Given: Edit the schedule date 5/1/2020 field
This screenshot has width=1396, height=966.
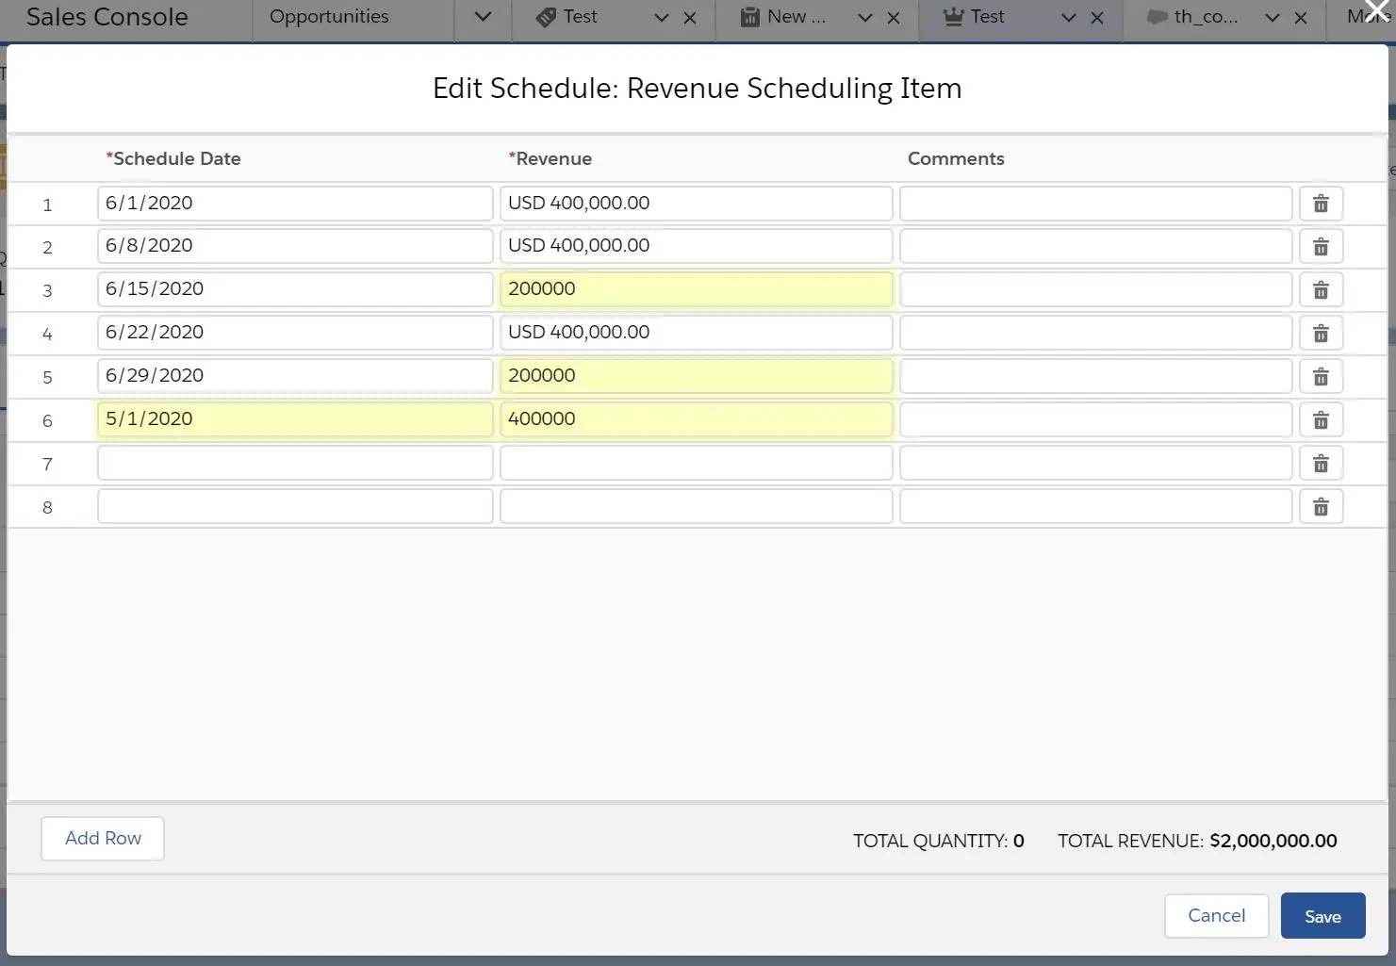Looking at the screenshot, I should (x=295, y=420).
